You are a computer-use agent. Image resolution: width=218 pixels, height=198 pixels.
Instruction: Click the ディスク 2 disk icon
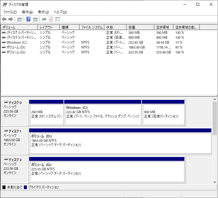coord(6,159)
